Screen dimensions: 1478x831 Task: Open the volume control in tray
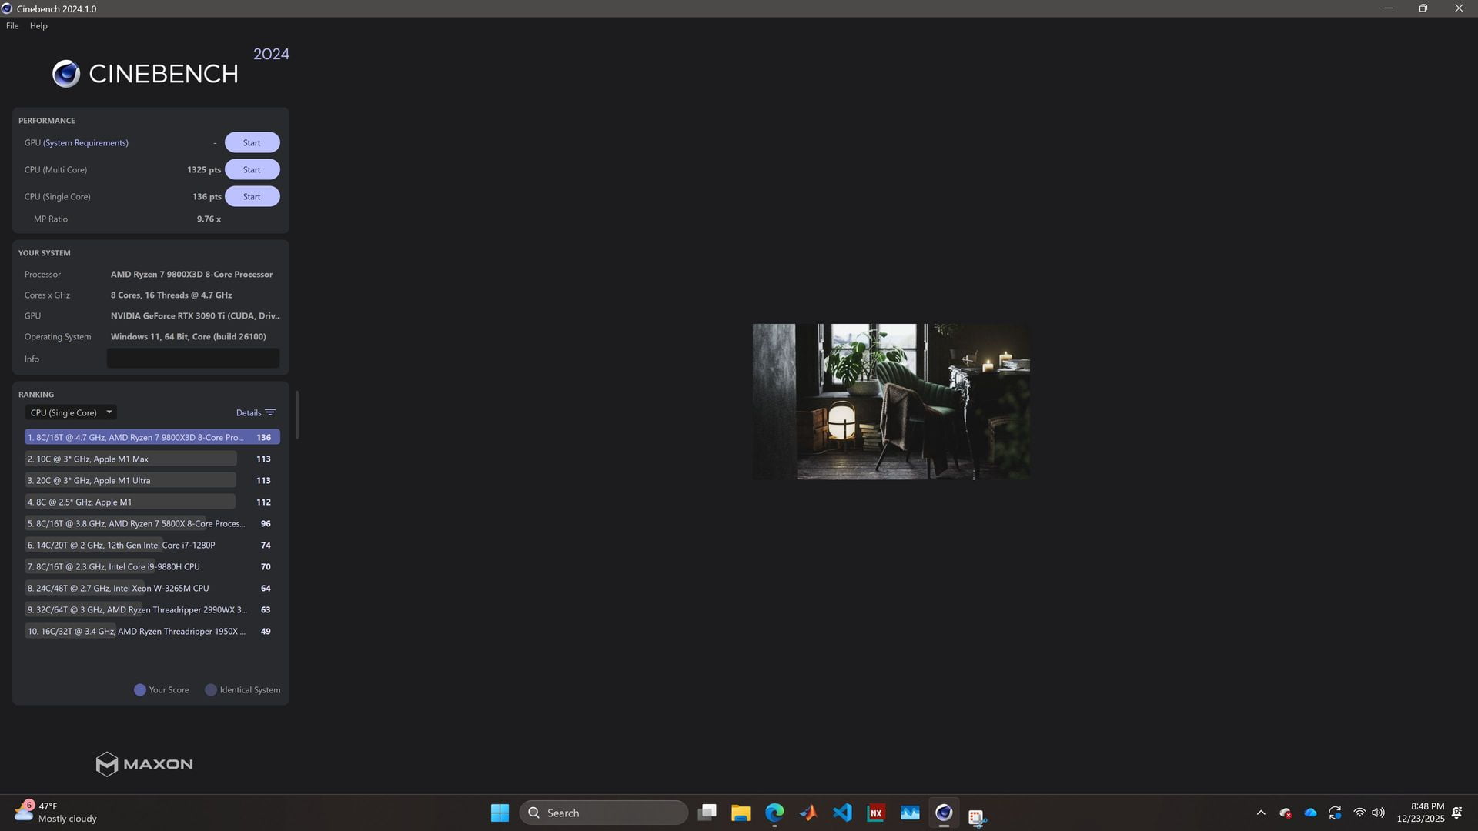[1378, 813]
